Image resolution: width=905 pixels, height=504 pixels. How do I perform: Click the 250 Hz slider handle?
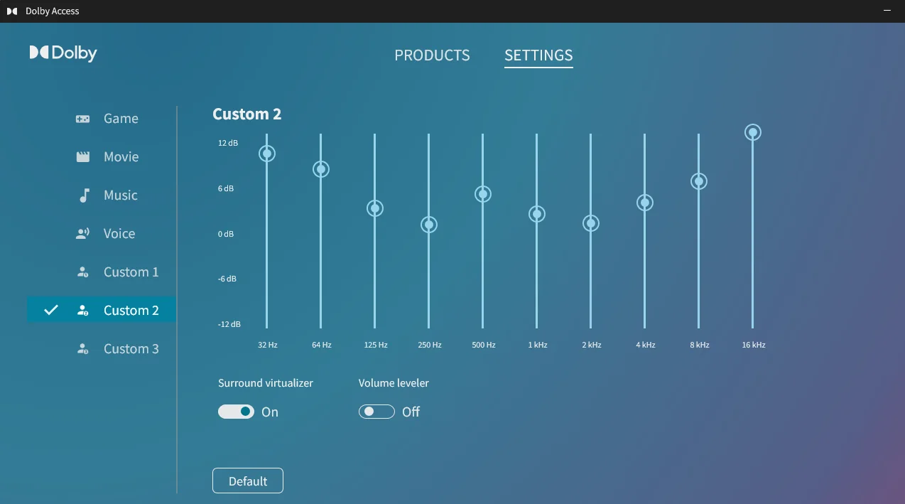pos(429,225)
